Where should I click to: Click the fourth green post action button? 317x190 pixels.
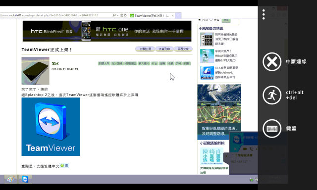coord(144,63)
